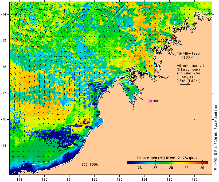The width and height of the screenshot is (219, 182).
Task: Click the 'drifter' legend label
Action: (157, 101)
